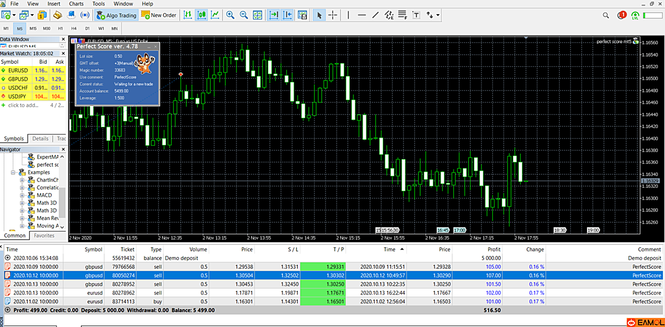Image resolution: width=665 pixels, height=327 pixels.
Task: Open the File menu
Action: tap(14, 4)
